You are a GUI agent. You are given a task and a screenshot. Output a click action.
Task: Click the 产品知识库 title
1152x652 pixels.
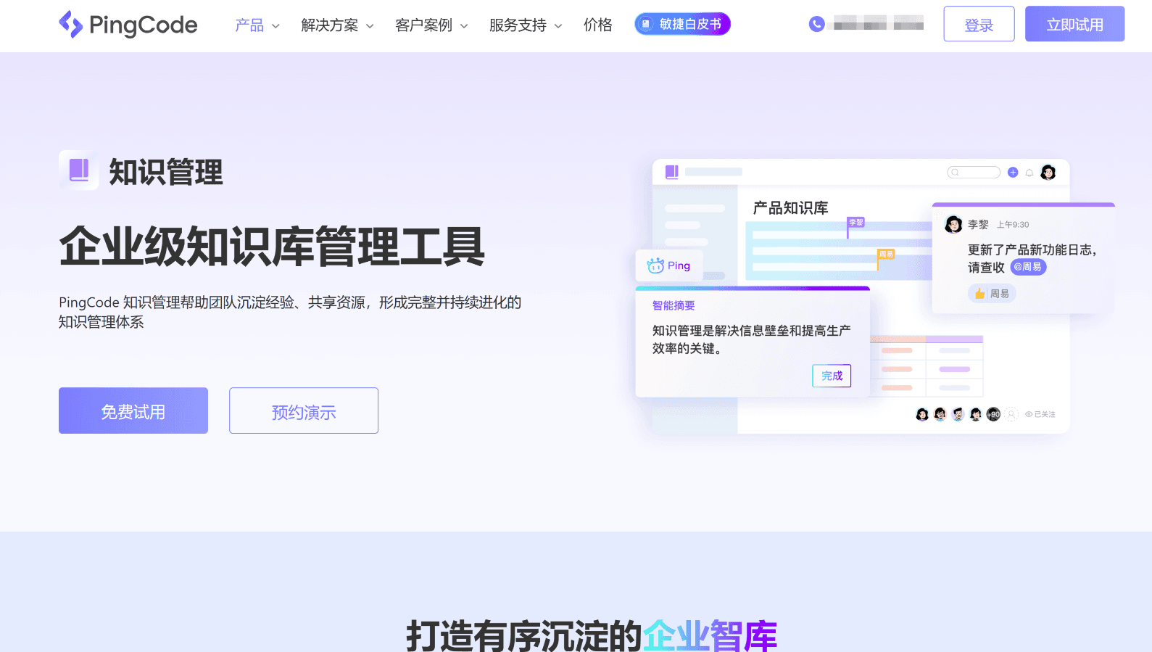tap(790, 208)
